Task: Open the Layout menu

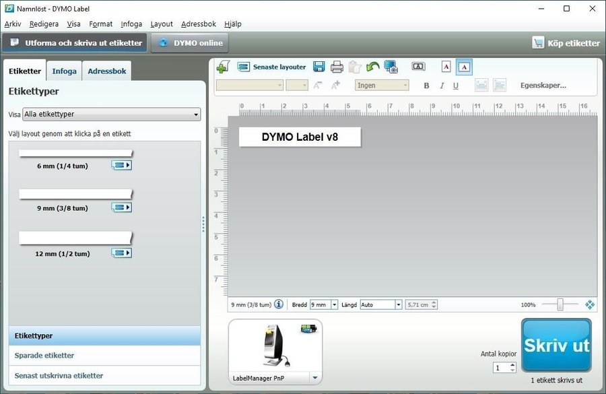Action: pyautogui.click(x=162, y=24)
